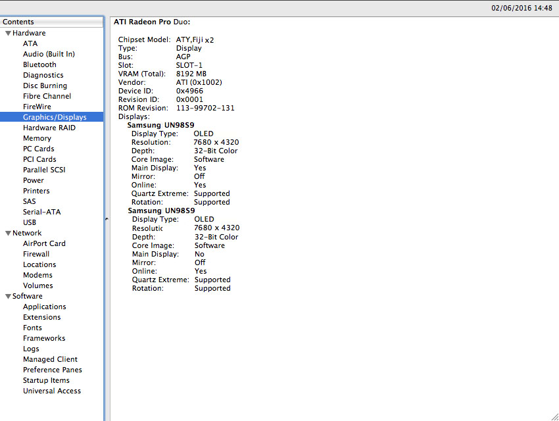Select PC Cards entry
The width and height of the screenshot is (559, 421).
coord(39,149)
